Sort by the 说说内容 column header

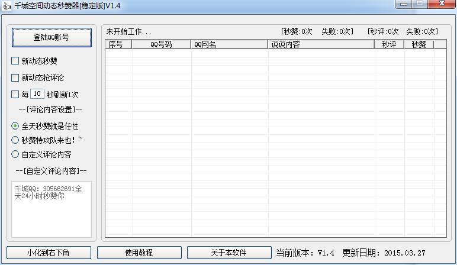tap(321, 44)
